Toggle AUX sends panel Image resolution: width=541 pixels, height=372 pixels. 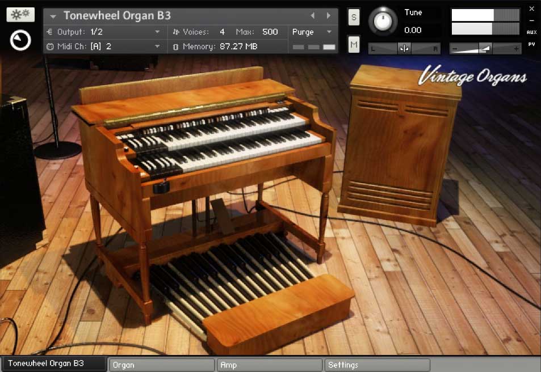[532, 32]
